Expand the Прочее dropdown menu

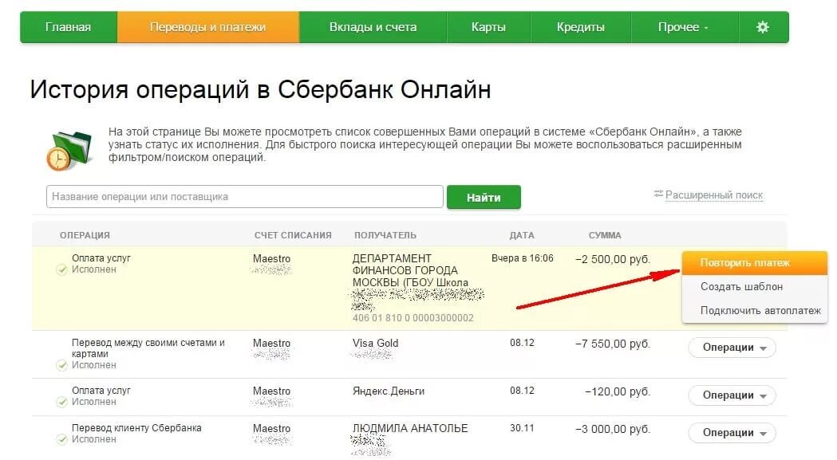684,27
